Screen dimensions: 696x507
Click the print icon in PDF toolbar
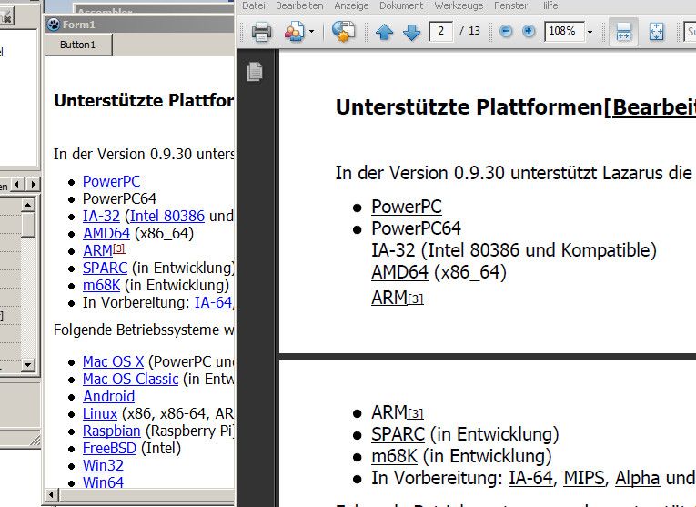coord(261,32)
